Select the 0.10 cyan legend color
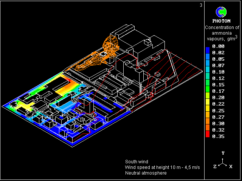242x181 pixels. tap(208, 72)
